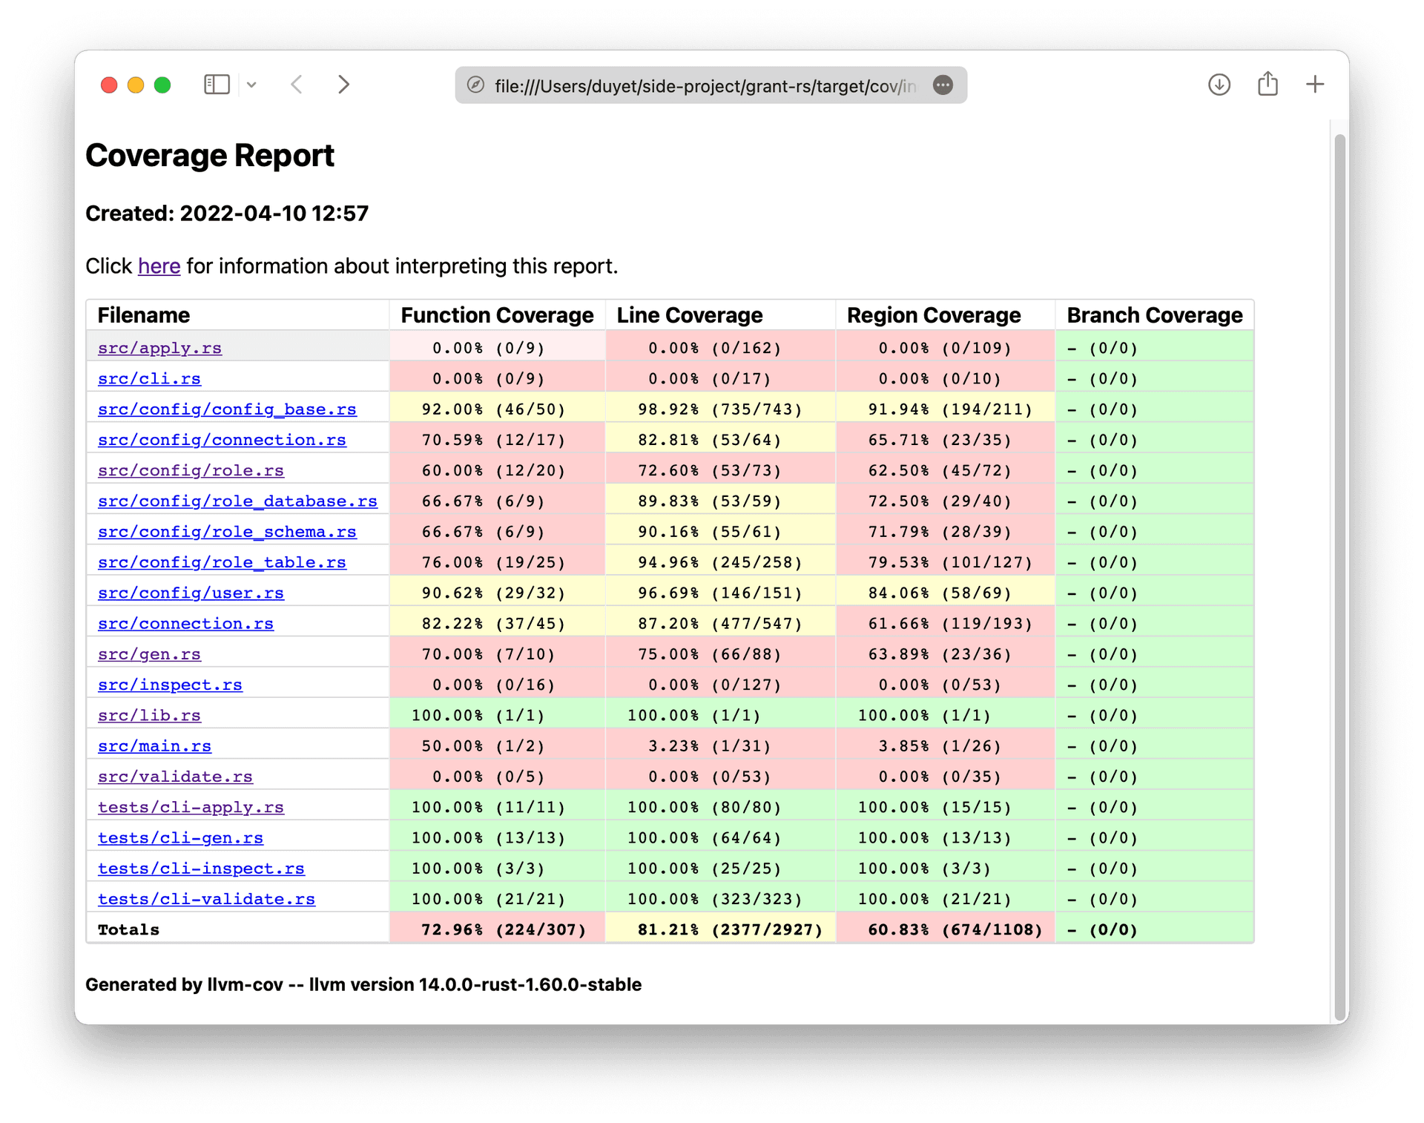
Task: Navigate forward using the forward arrow
Action: click(x=344, y=85)
